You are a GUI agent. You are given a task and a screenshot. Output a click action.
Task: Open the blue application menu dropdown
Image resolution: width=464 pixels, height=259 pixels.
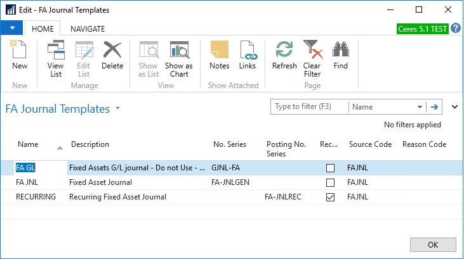[12, 28]
